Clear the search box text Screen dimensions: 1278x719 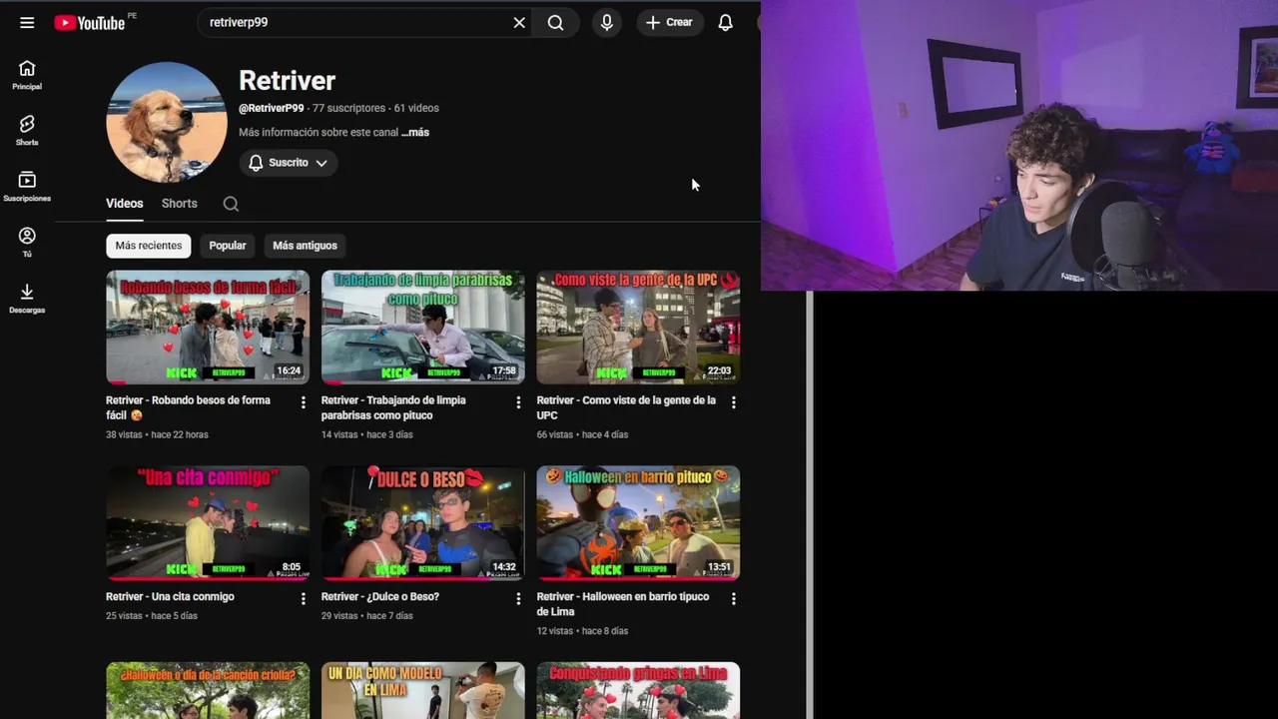click(x=519, y=22)
